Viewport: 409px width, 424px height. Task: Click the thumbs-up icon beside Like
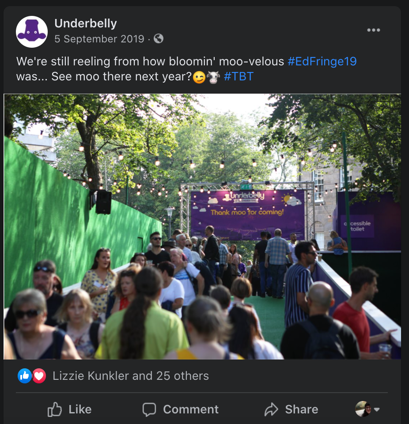55,409
